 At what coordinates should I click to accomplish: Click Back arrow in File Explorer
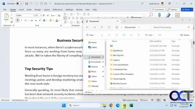(x=87, y=27)
